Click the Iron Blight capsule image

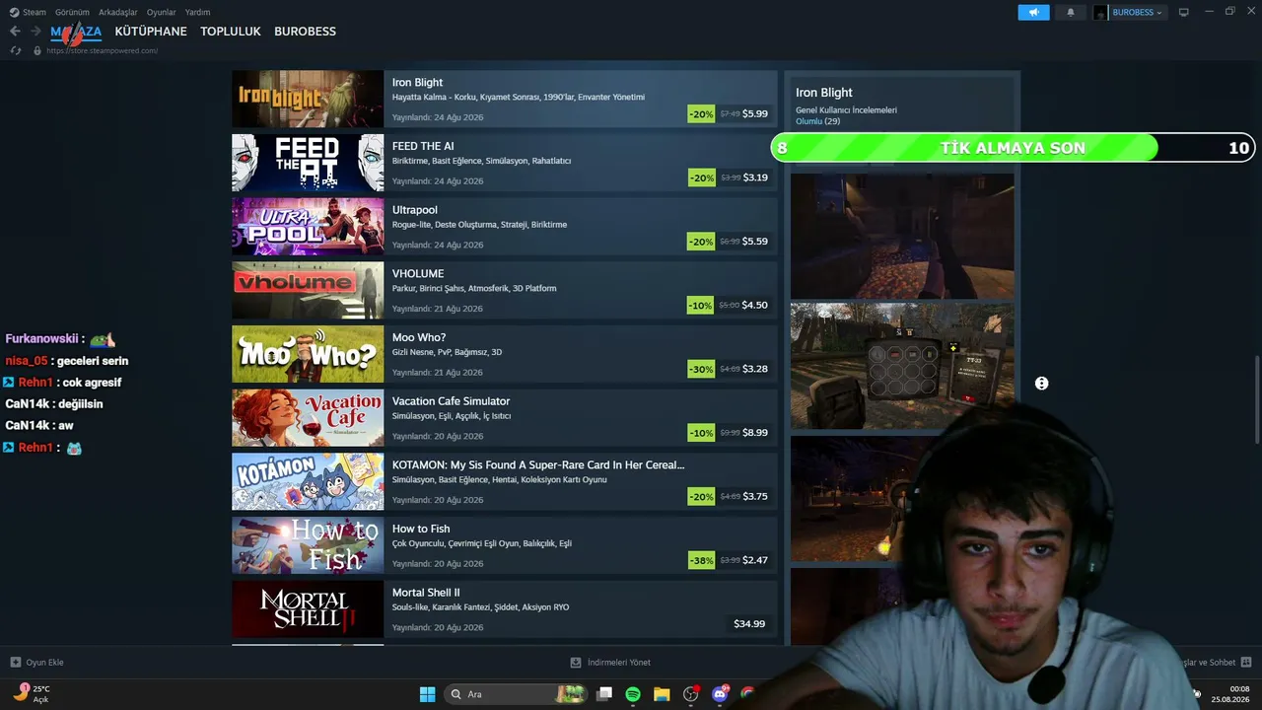tap(308, 99)
